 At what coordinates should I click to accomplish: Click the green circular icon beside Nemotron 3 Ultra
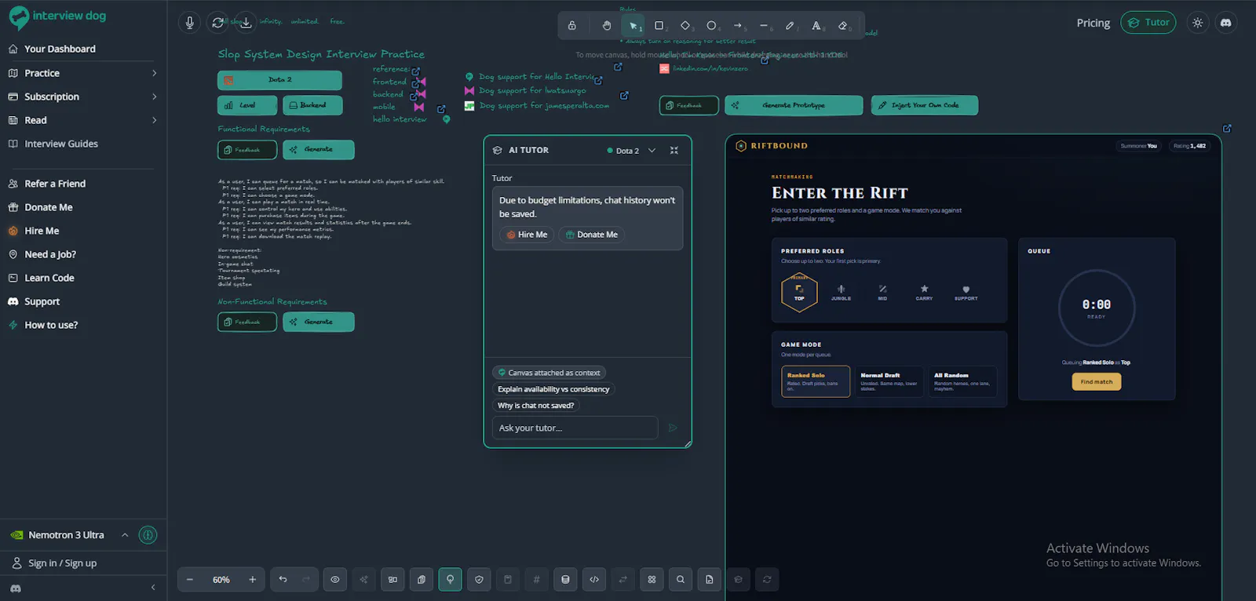coord(148,535)
